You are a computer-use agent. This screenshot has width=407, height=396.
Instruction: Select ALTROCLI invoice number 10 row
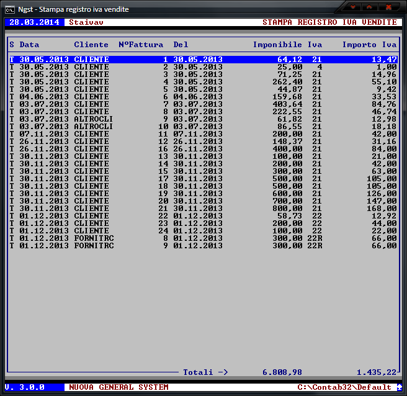(203, 127)
